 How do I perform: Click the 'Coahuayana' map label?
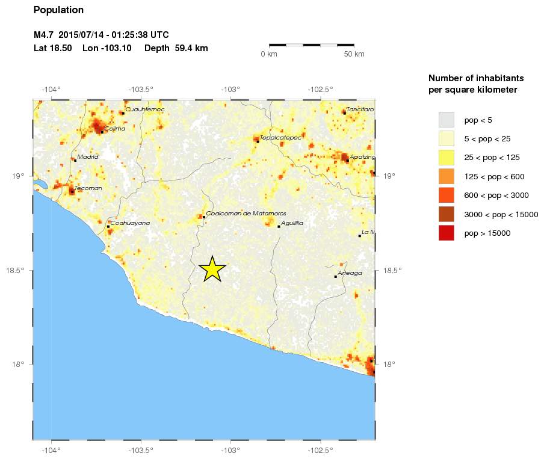tap(130, 223)
